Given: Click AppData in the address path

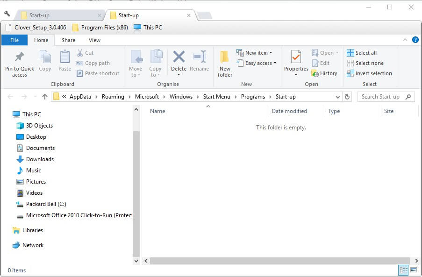Looking at the screenshot, I should (x=80, y=97).
